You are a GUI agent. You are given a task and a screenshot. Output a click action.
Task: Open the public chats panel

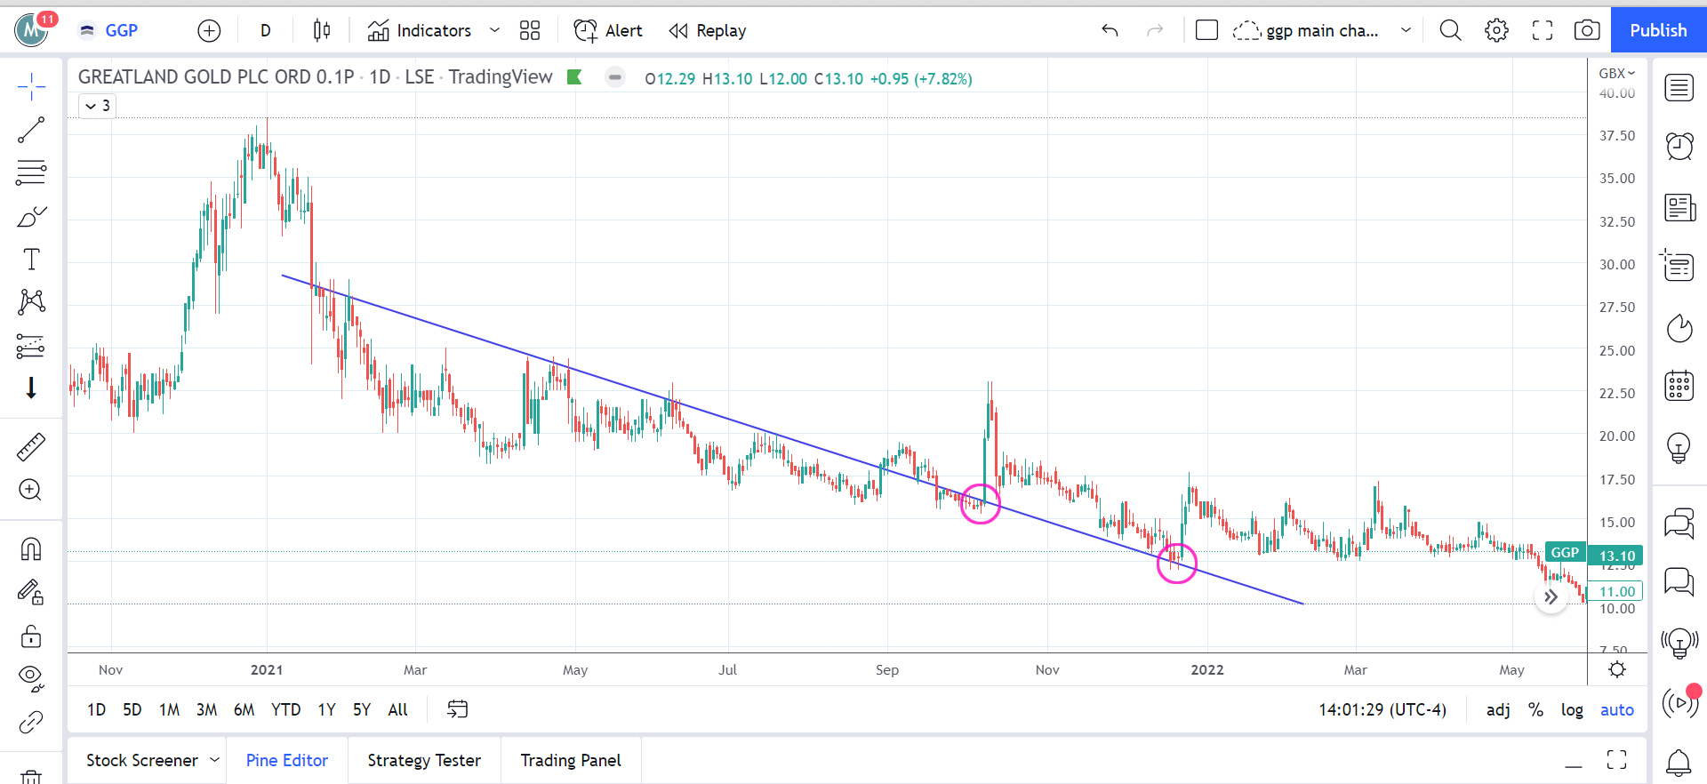[x=1679, y=524]
